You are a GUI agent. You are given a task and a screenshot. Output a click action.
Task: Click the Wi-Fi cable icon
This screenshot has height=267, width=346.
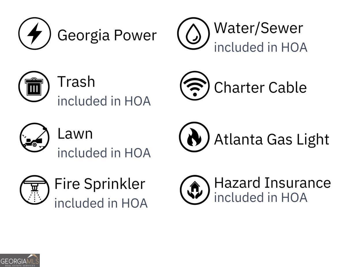point(195,86)
